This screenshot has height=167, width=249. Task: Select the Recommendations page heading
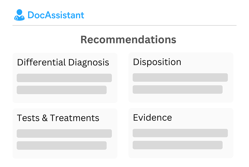[x=128, y=39]
